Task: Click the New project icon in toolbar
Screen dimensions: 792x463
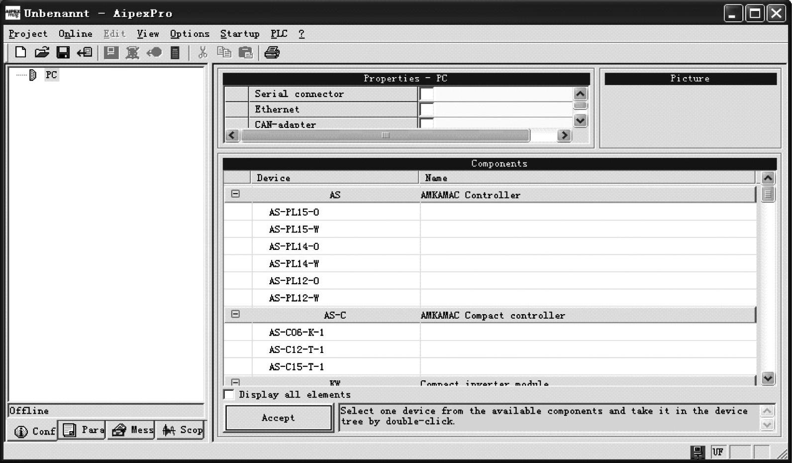Action: click(x=20, y=52)
